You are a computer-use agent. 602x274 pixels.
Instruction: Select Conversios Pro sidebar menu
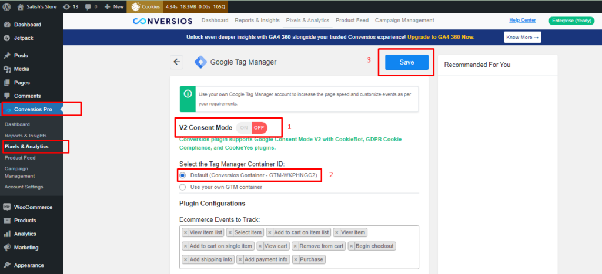(32, 109)
